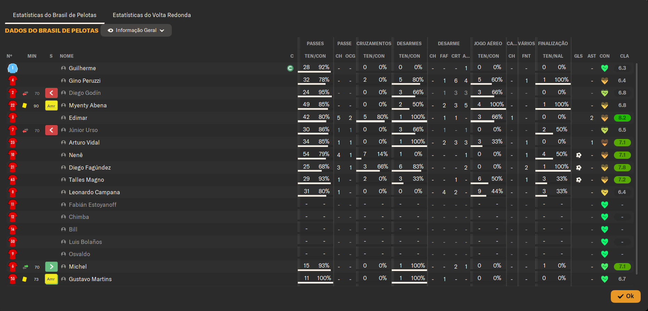Image resolution: width=648 pixels, height=311 pixels.
Task: Sort by the CLA rating column header
Action: (x=624, y=56)
